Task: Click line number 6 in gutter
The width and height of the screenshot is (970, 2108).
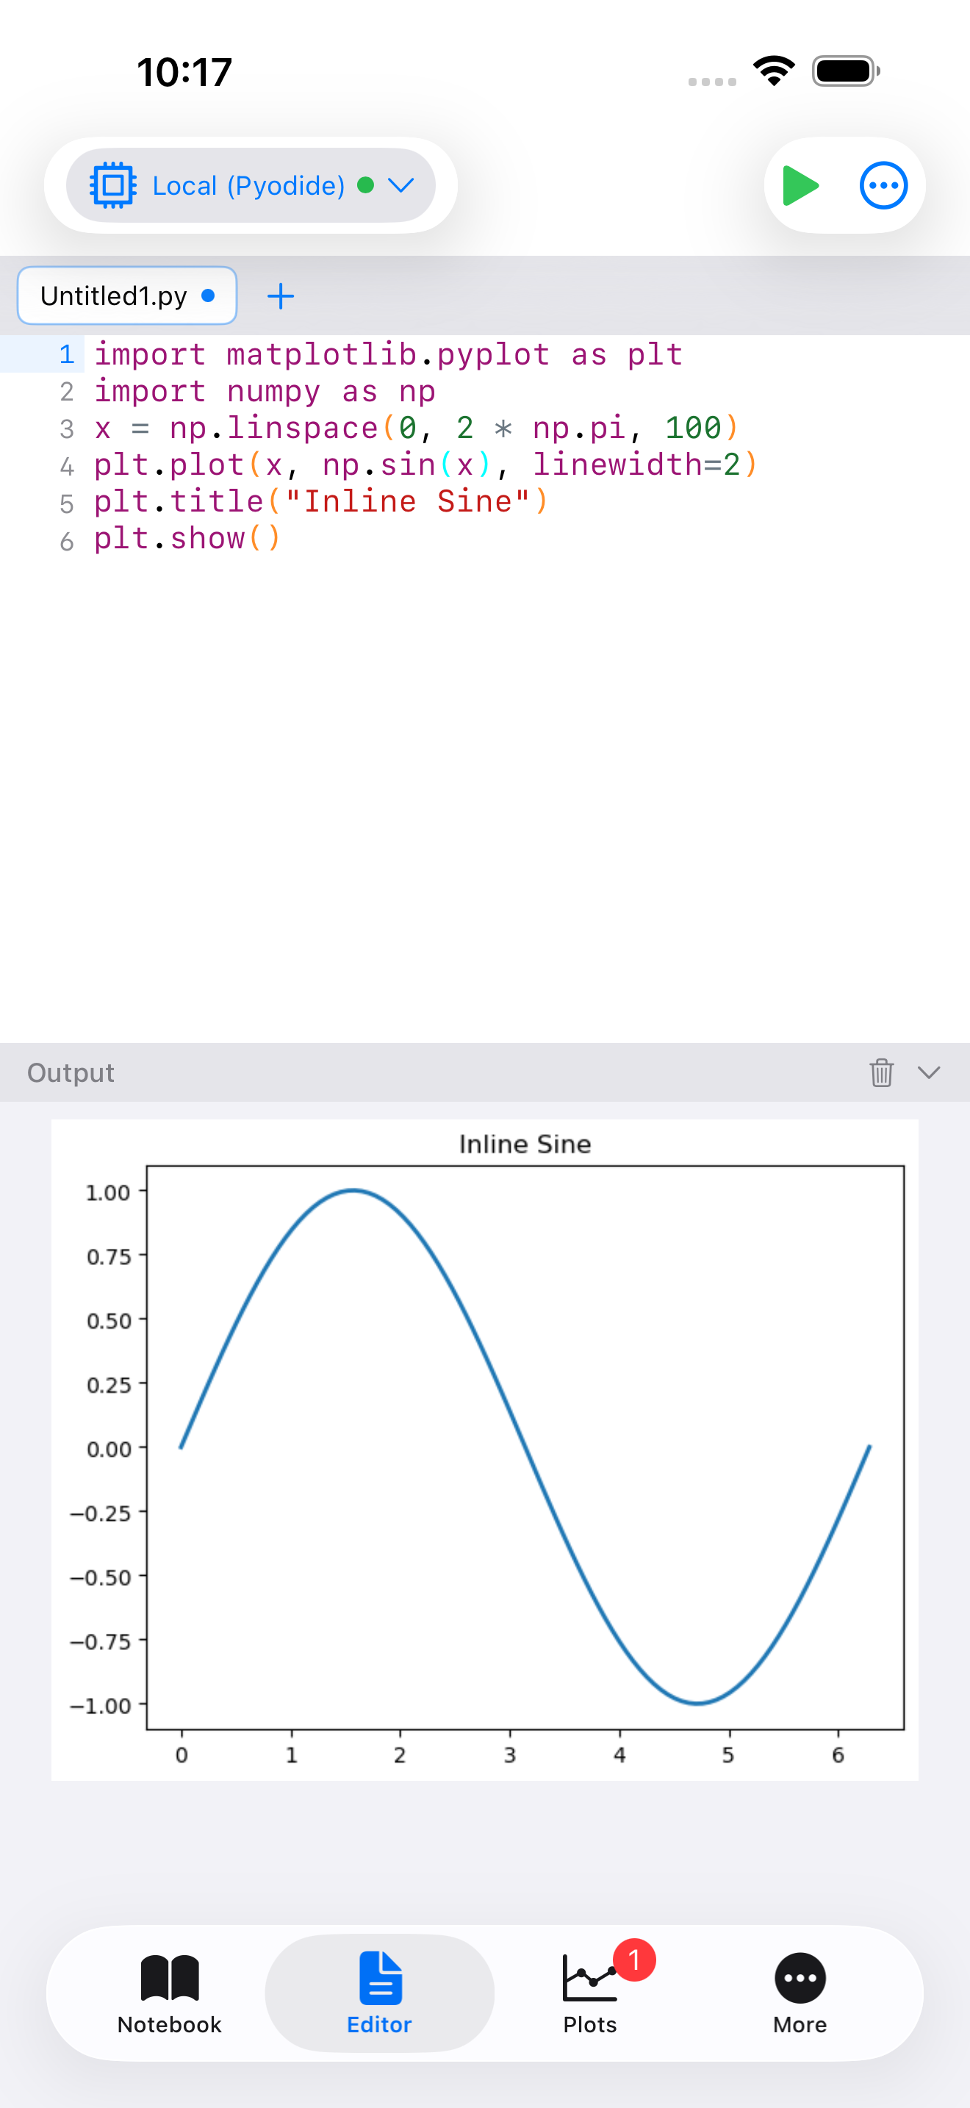Action: coord(66,541)
